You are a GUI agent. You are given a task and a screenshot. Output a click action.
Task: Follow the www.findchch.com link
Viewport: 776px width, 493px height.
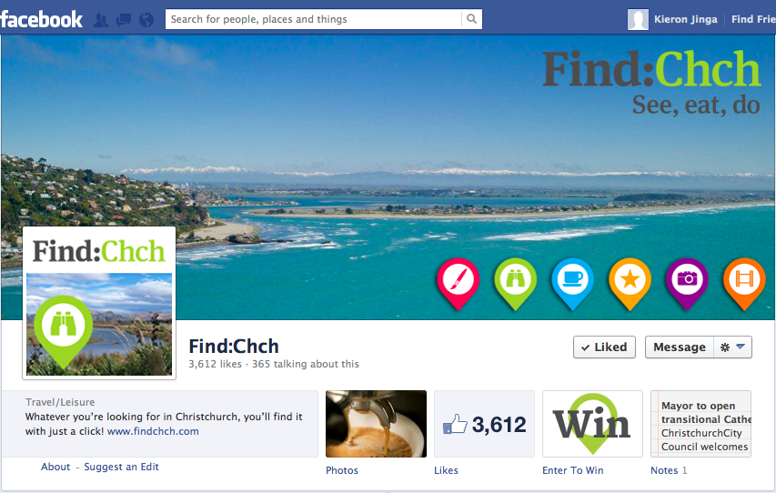click(x=153, y=431)
